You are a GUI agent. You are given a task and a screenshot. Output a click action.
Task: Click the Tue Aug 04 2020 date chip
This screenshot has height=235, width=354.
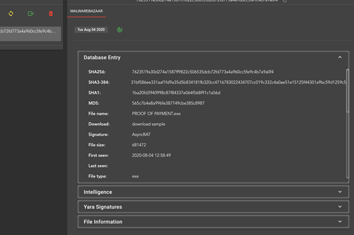[91, 29]
